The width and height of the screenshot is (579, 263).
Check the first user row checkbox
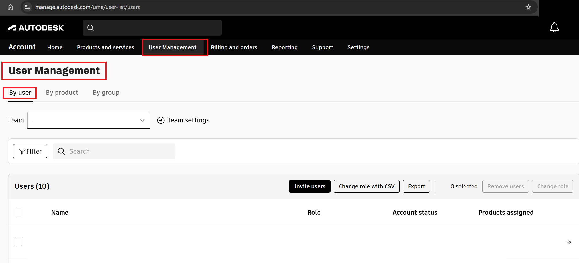point(19,242)
